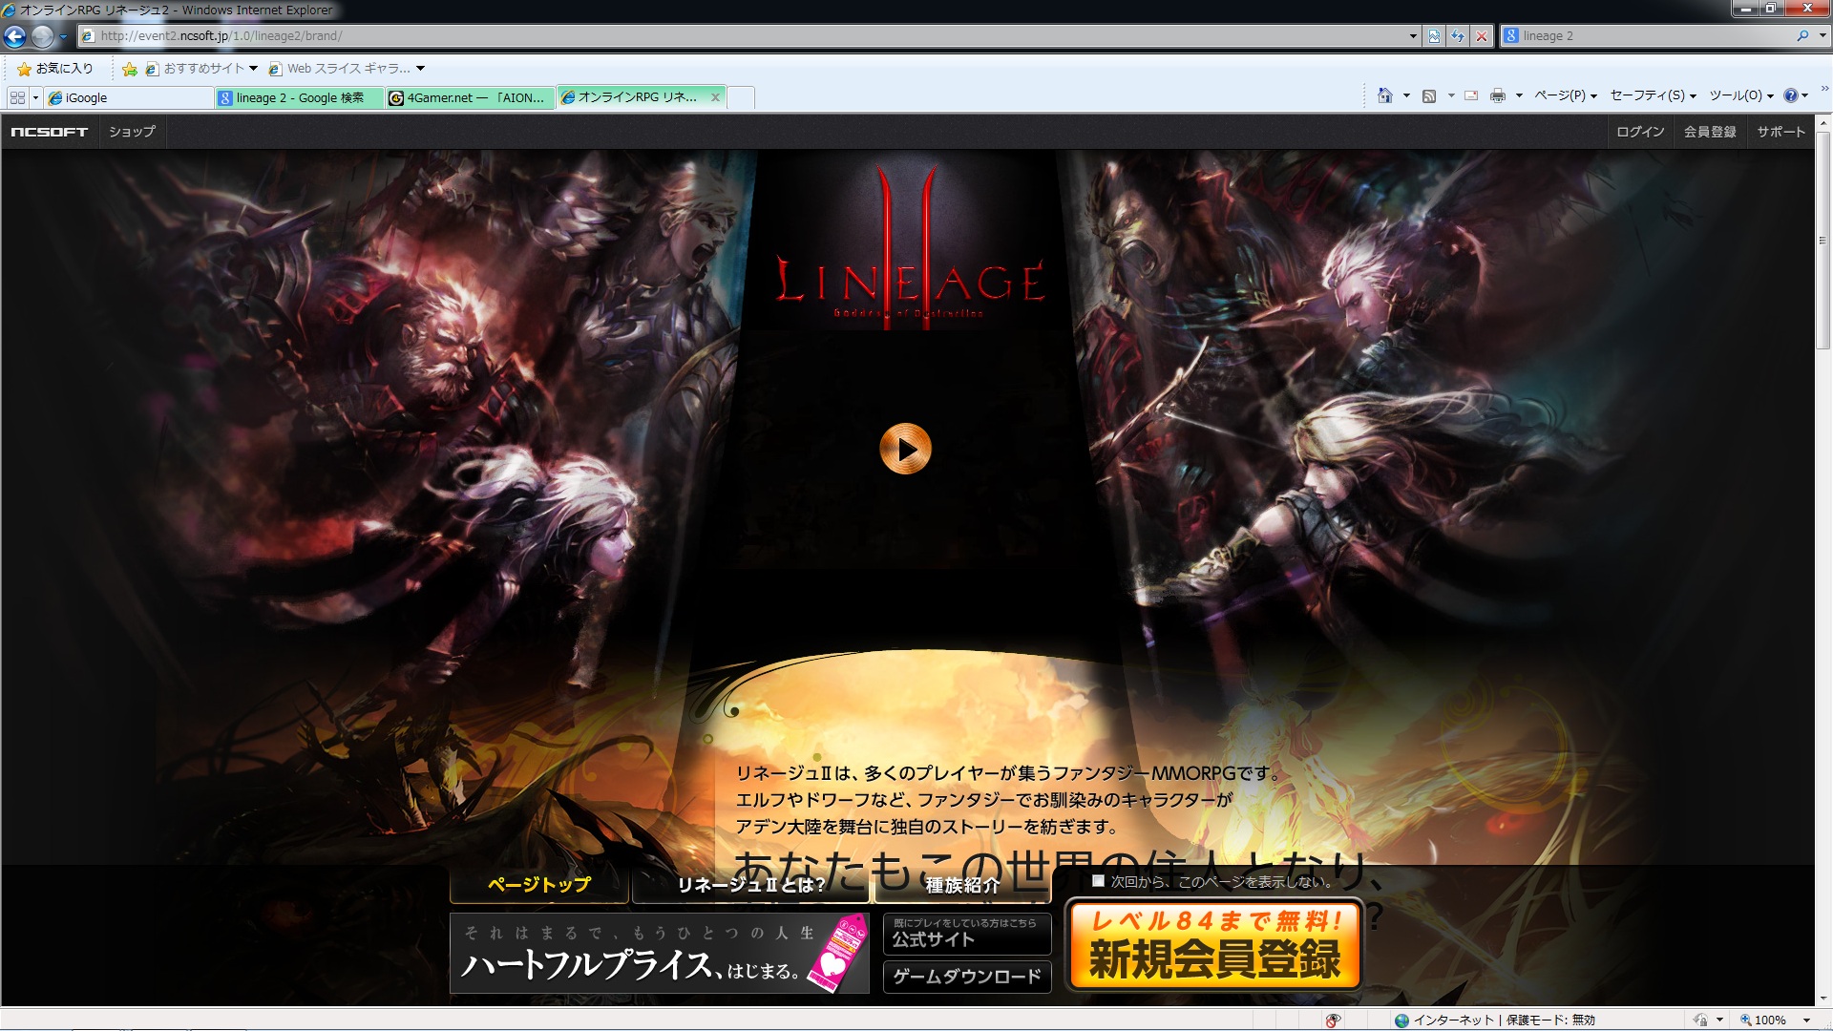1833x1031 pixels.
Task: Open the ページ(P) dropdown menu
Action: tap(1566, 95)
